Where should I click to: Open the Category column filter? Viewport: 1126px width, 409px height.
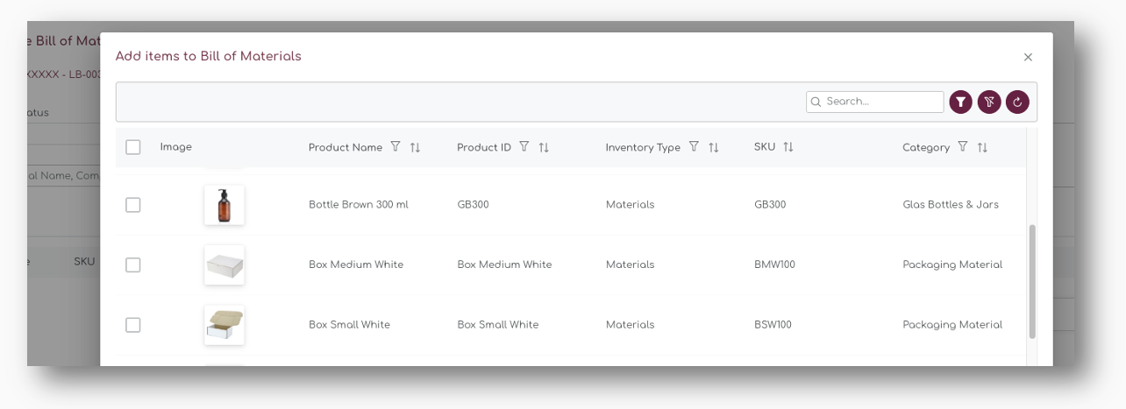[x=963, y=147]
